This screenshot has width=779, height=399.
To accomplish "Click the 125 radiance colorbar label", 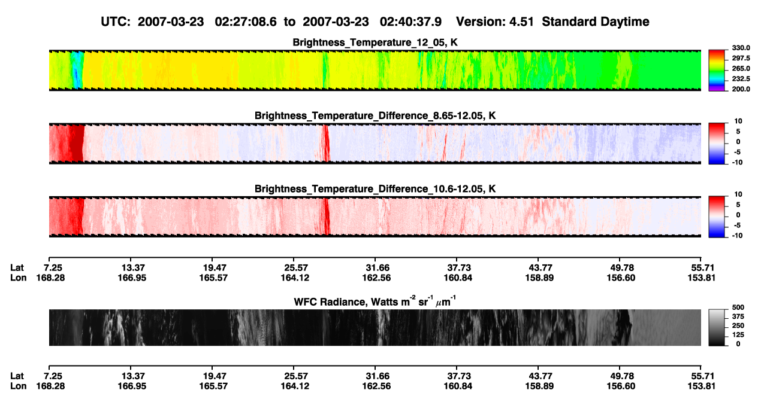I will pyautogui.click(x=738, y=334).
